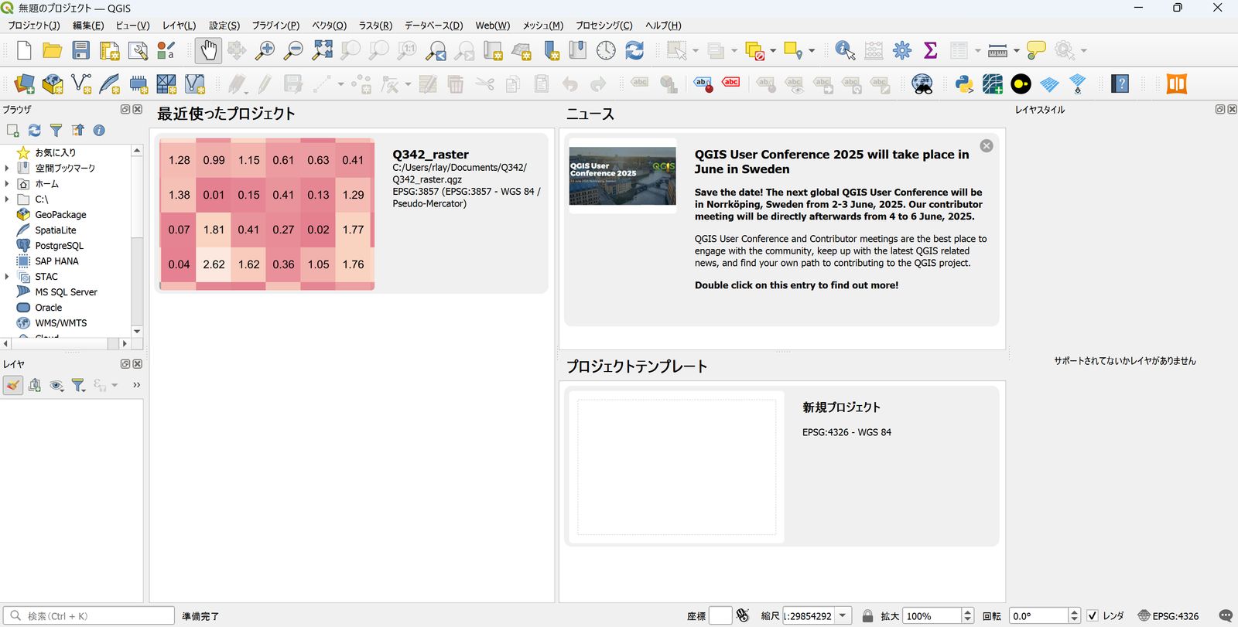Screen dimensions: 1238x627
Task: Open Layer Styling panel brush toggle
Action: coord(13,385)
